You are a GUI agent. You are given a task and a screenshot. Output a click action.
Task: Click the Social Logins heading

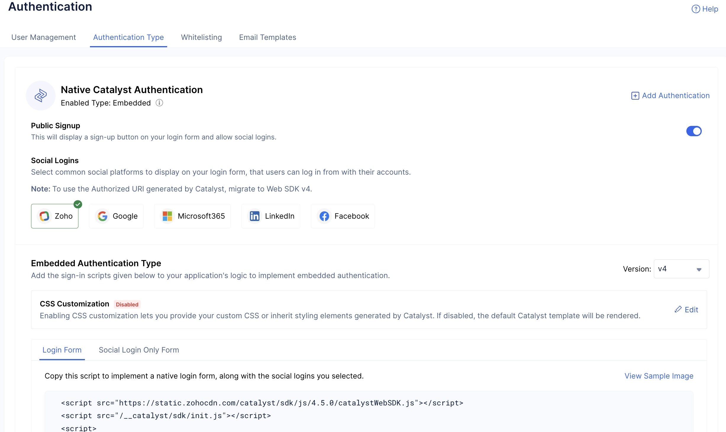coord(55,160)
